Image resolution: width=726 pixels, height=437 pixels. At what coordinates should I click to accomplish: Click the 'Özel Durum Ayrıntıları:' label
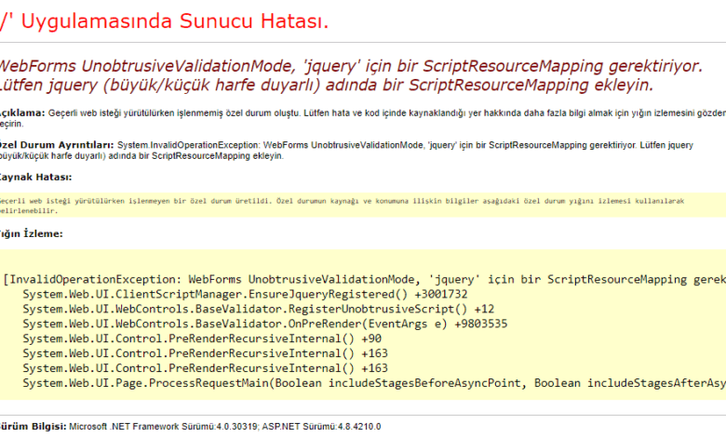[x=56, y=145]
